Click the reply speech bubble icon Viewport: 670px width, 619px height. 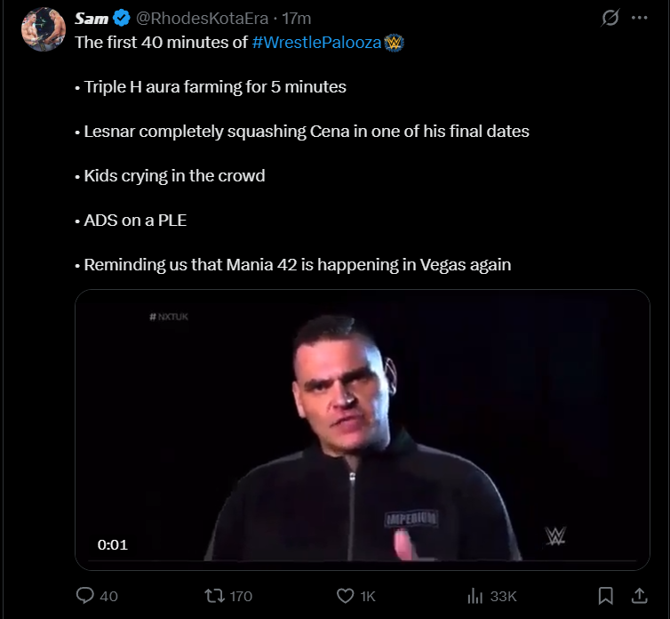tap(86, 595)
